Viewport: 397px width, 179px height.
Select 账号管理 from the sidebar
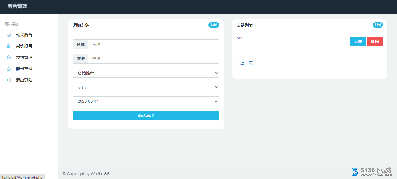[x=24, y=69]
